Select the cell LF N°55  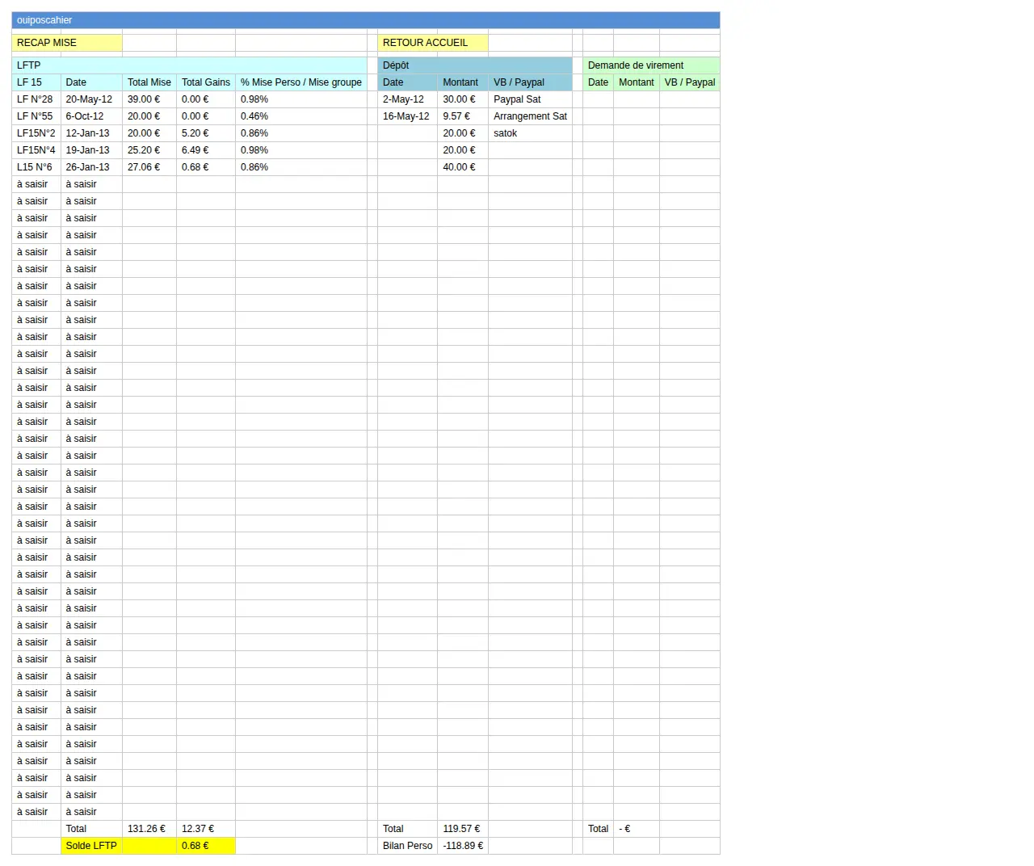36,116
